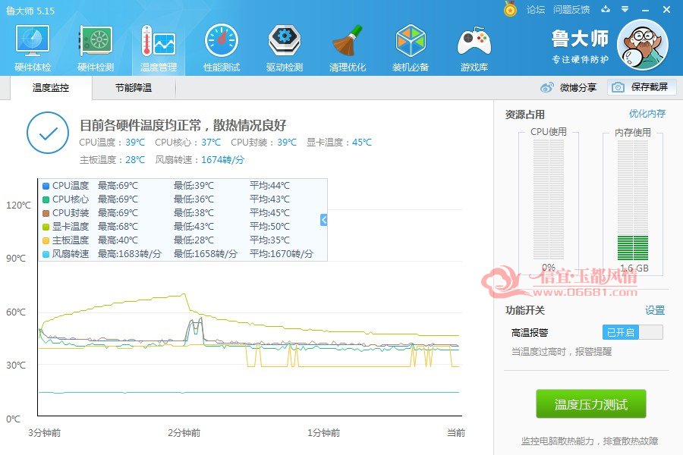Click the Weibo logo icon
Screen dimensions: 683x455
click(546, 87)
